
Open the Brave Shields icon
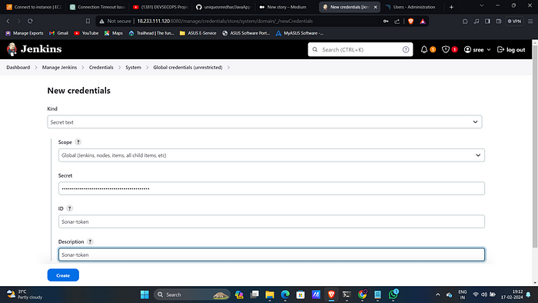[410, 21]
